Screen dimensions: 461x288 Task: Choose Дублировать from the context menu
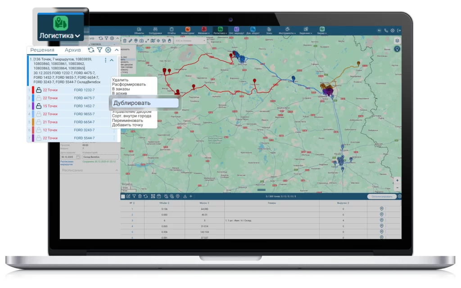point(145,103)
